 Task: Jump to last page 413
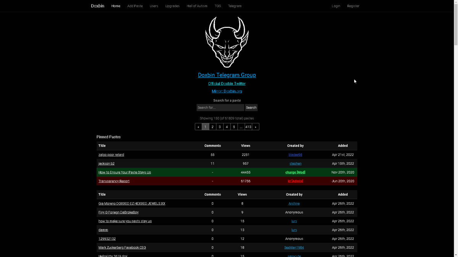pyautogui.click(x=248, y=127)
